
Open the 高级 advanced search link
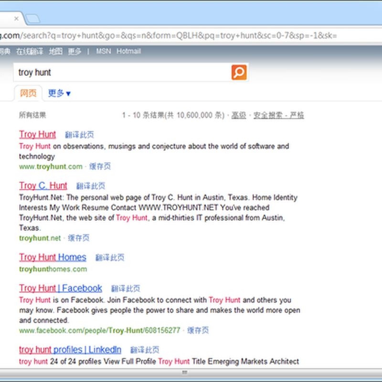(238, 115)
